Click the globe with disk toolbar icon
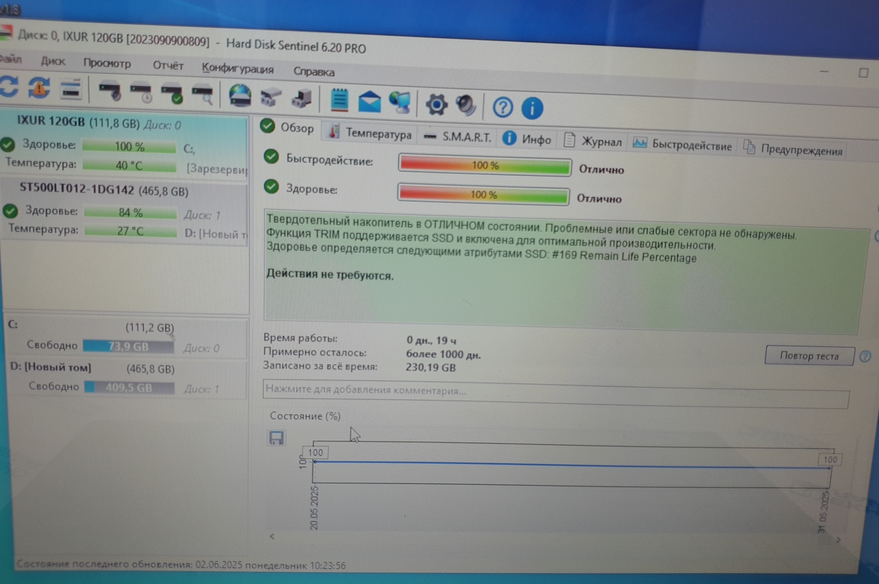Viewport: 879px width, 584px height. click(240, 96)
